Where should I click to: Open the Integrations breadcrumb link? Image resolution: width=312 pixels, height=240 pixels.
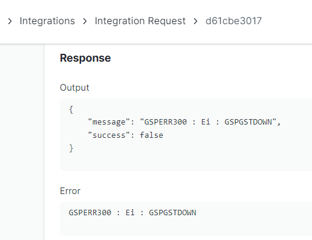tap(47, 21)
